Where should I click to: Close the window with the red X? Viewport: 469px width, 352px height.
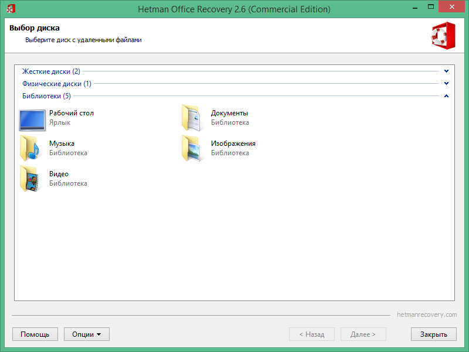point(451,6)
